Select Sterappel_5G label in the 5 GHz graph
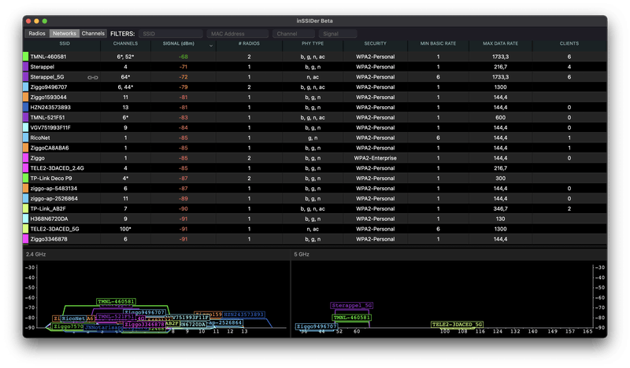 (352, 304)
